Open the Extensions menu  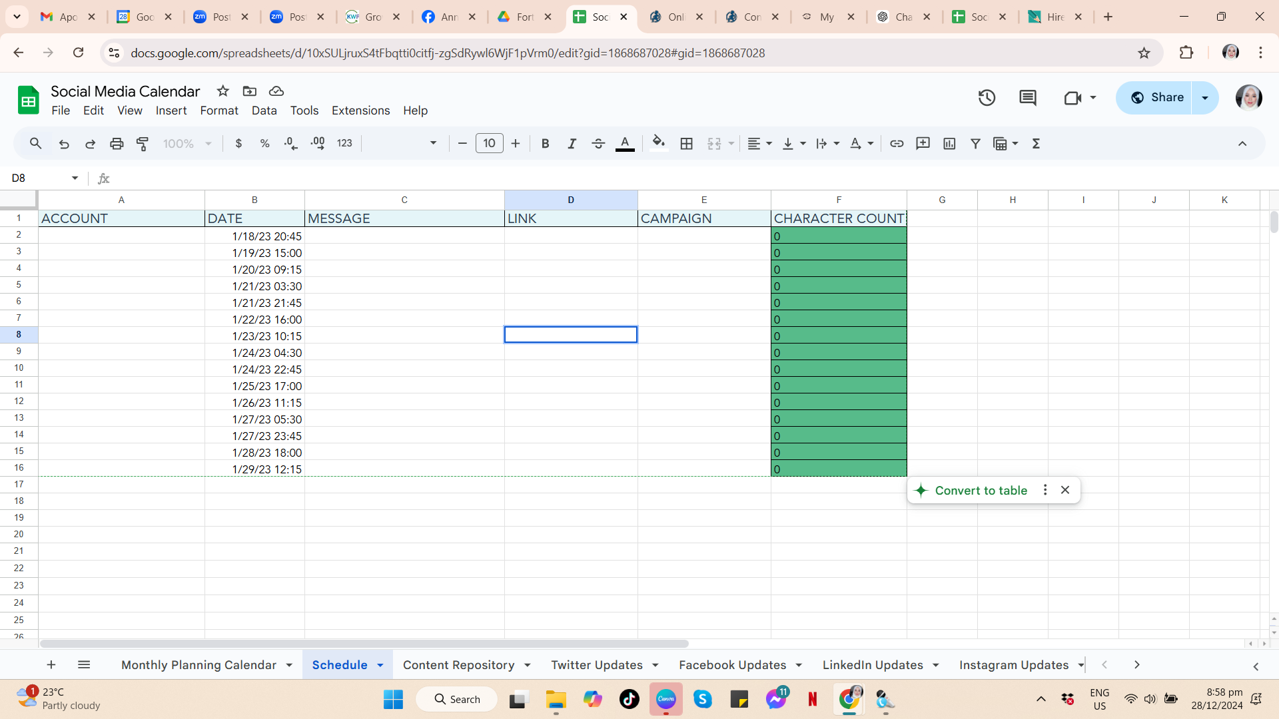360,111
